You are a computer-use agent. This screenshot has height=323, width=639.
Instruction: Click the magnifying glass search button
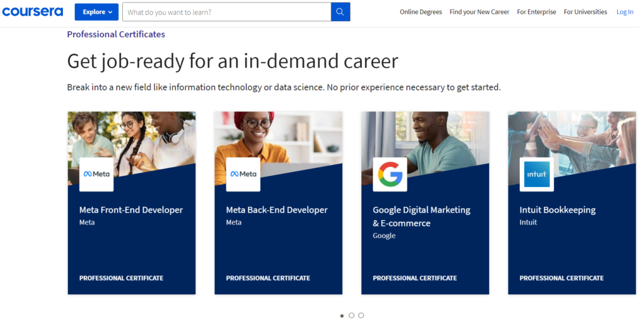pyautogui.click(x=340, y=12)
